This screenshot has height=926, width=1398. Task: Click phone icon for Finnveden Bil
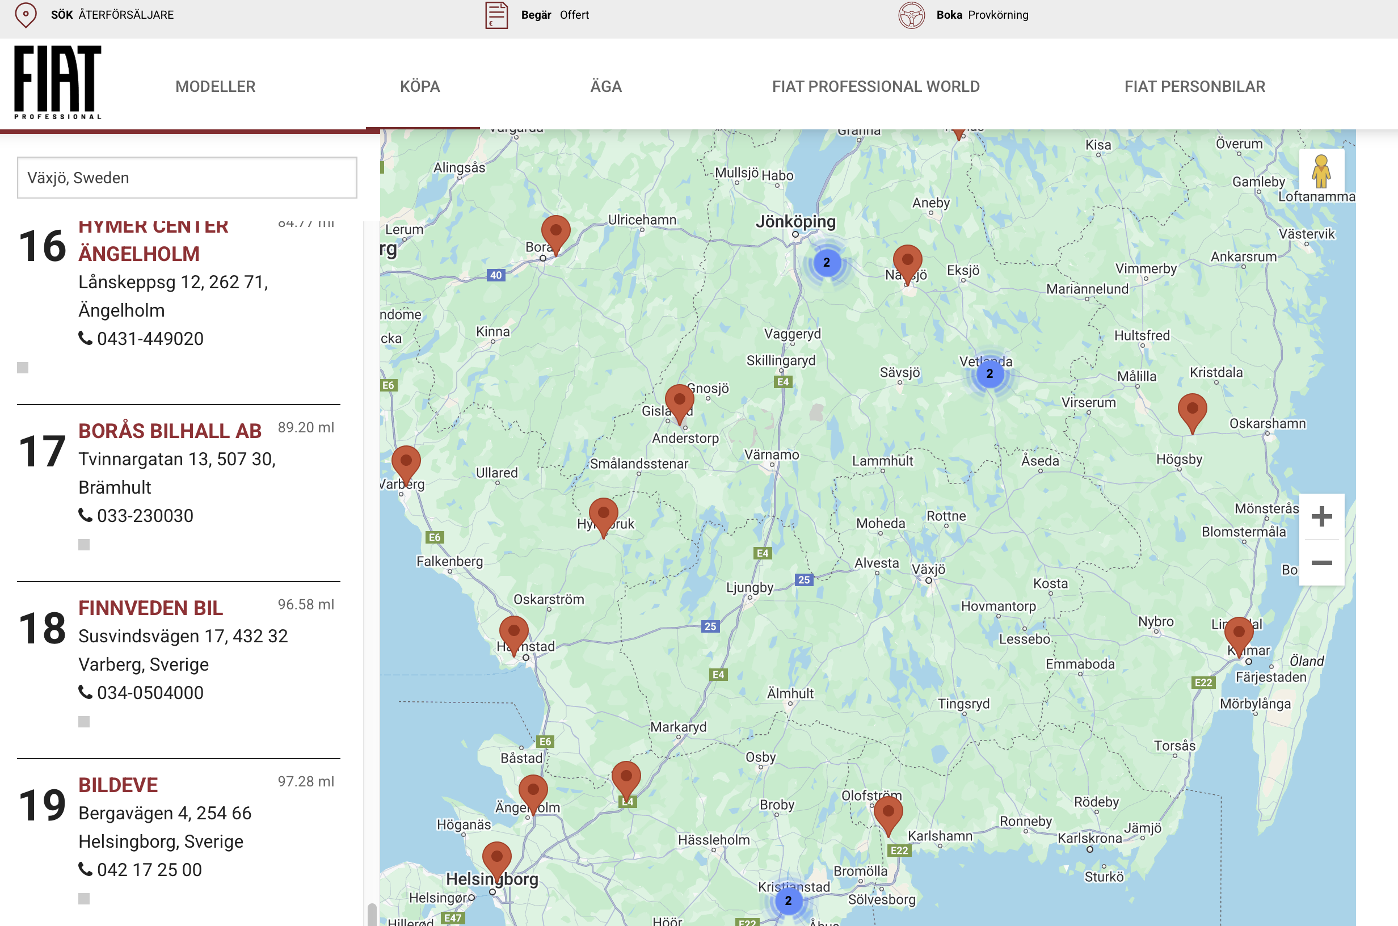click(x=86, y=692)
